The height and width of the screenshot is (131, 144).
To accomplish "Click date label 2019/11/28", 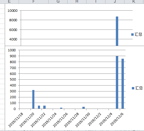I will coord(71,120).
